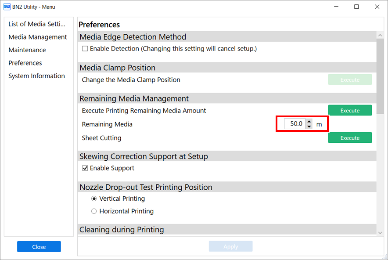Select Horizontal Printing radio option
The width and height of the screenshot is (388, 260).
point(94,211)
